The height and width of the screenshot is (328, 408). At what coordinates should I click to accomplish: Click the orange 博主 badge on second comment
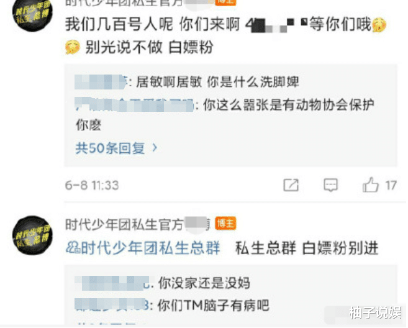pos(225,224)
